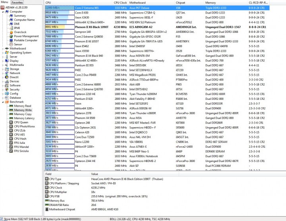Click the IPMI tree icon
286x221 pixels.
(11, 28)
